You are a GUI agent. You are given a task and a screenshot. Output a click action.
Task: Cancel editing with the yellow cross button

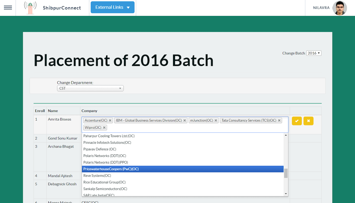308,121
